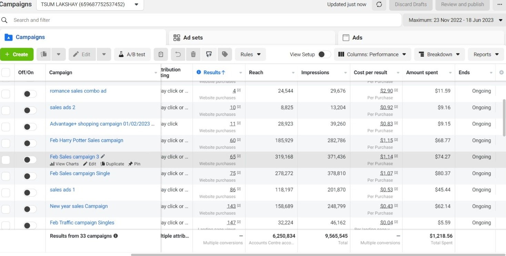Toggle the View Setup switch
This screenshot has width=506, height=256.
pyautogui.click(x=324, y=54)
